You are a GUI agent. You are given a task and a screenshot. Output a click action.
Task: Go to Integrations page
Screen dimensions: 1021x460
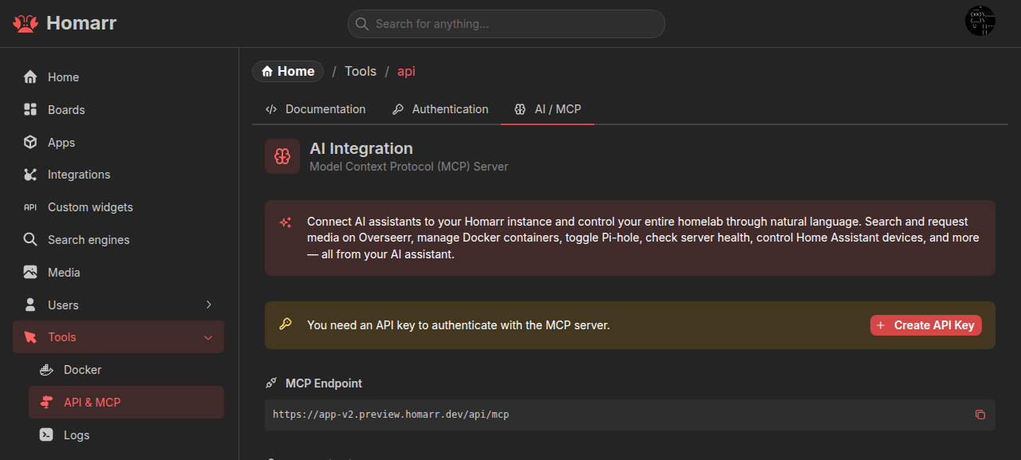pos(118,175)
